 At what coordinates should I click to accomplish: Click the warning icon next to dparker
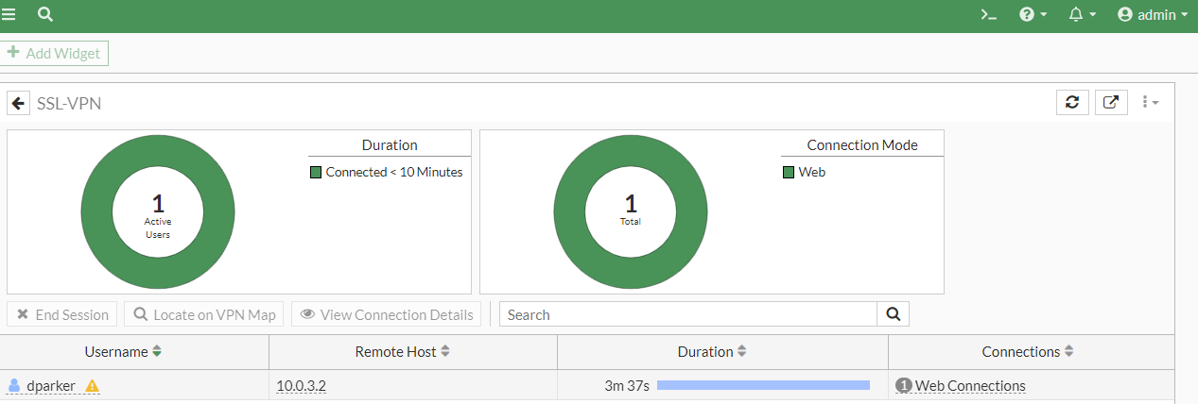[x=93, y=385]
